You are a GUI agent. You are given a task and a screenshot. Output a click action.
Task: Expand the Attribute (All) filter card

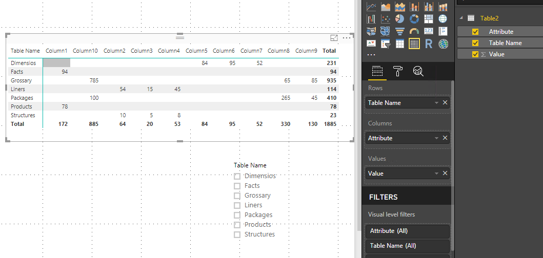pos(407,231)
